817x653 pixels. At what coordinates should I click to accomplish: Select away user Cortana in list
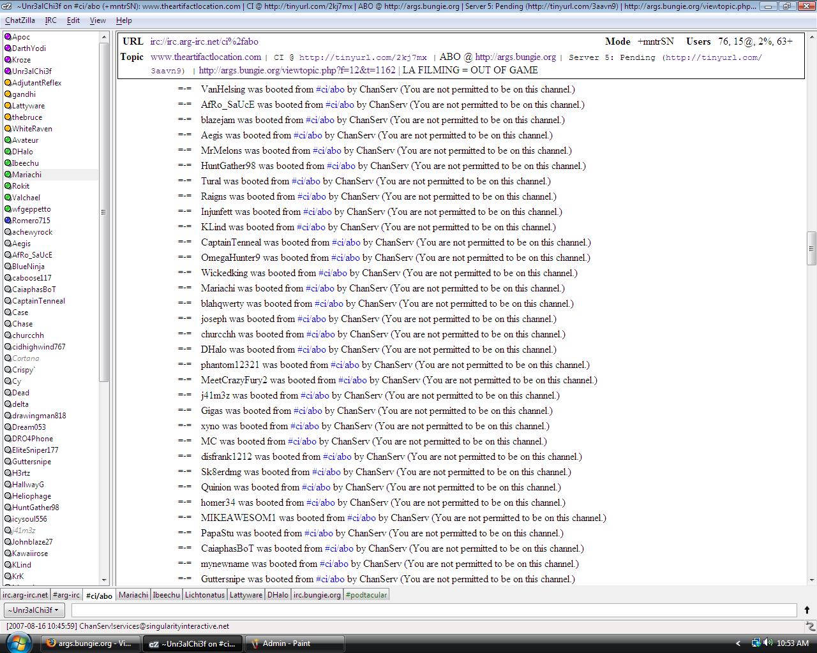point(26,358)
